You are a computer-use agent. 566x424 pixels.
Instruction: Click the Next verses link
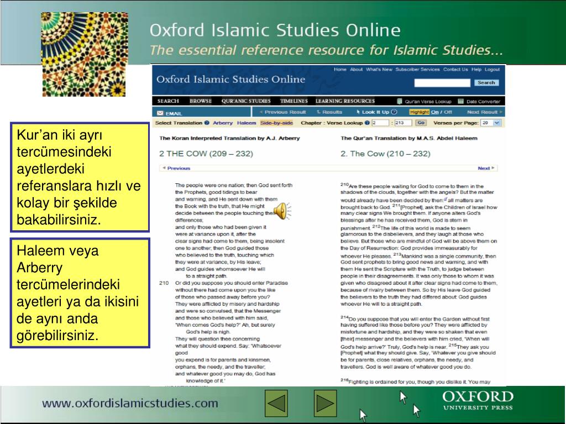[486, 168]
